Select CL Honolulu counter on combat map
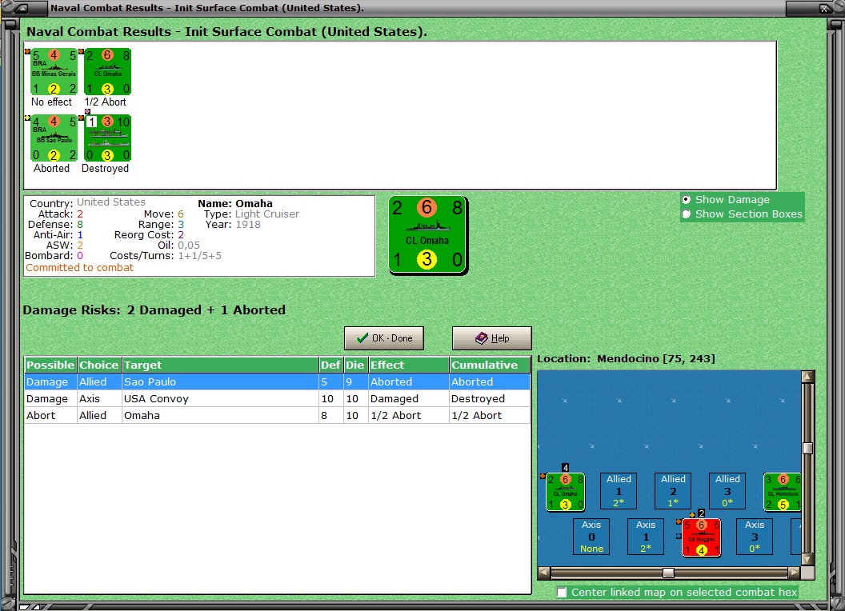Viewport: 845px width, 611px height. [x=783, y=491]
